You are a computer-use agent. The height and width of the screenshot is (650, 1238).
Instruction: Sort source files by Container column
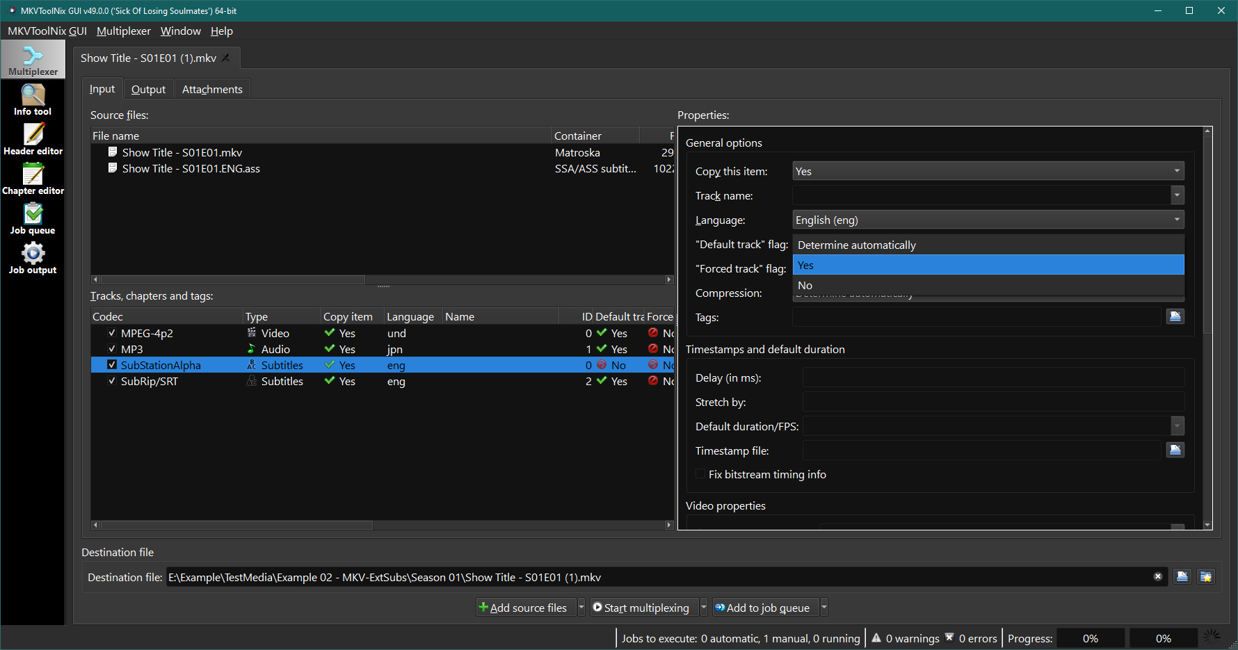(x=595, y=136)
